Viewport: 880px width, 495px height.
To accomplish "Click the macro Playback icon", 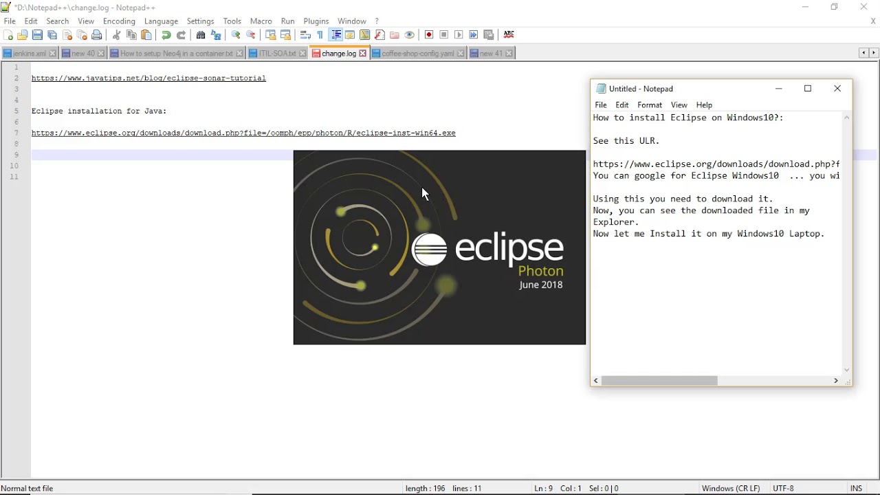I will pyautogui.click(x=459, y=35).
